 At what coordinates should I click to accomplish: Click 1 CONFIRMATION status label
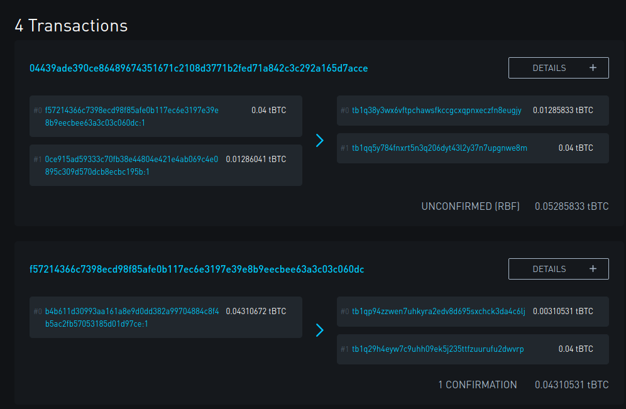pos(478,384)
